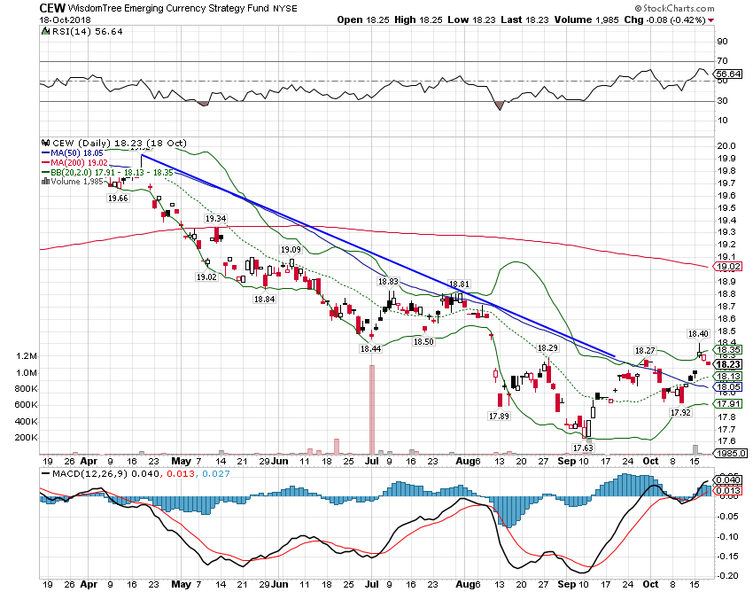This screenshot has width=753, height=592.
Task: Click the 18-Oct-2018 date label
Action: click(65, 20)
